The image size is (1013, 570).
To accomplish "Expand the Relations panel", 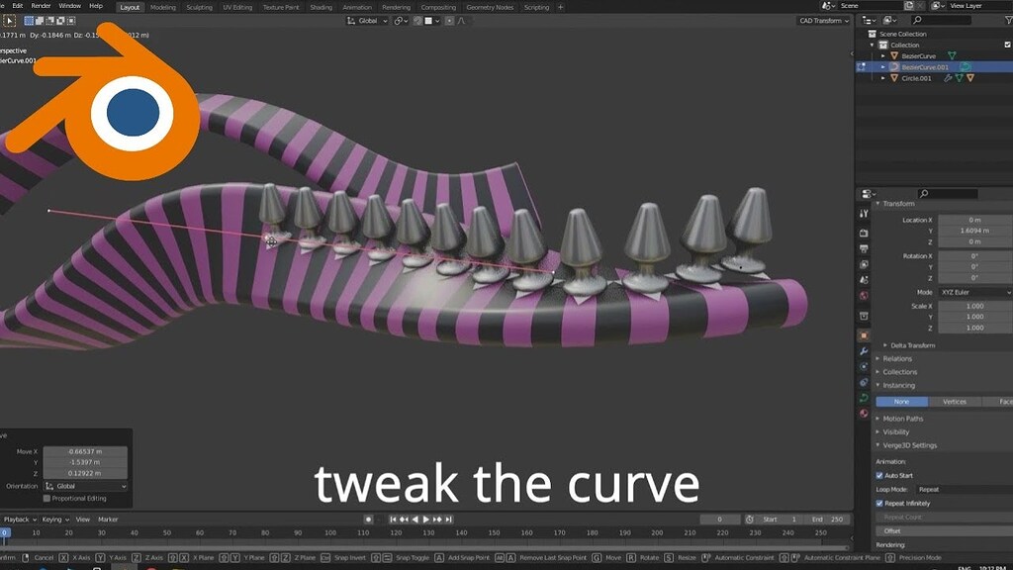I will click(x=897, y=358).
